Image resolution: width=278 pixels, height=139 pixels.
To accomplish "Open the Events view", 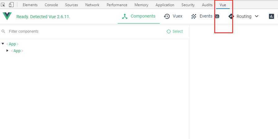I will (202, 16).
